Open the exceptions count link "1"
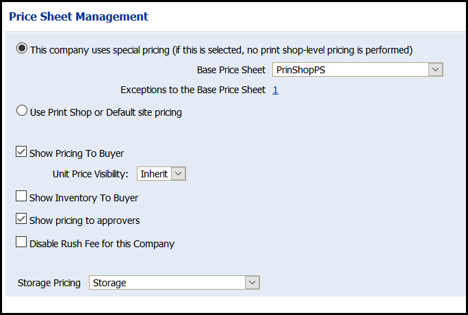Viewport: 468px width, 315px height. [x=275, y=90]
